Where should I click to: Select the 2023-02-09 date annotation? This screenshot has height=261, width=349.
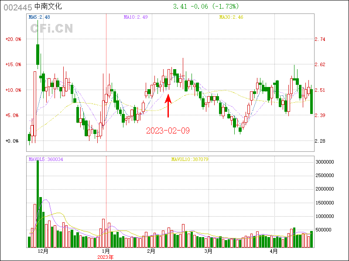(168, 130)
